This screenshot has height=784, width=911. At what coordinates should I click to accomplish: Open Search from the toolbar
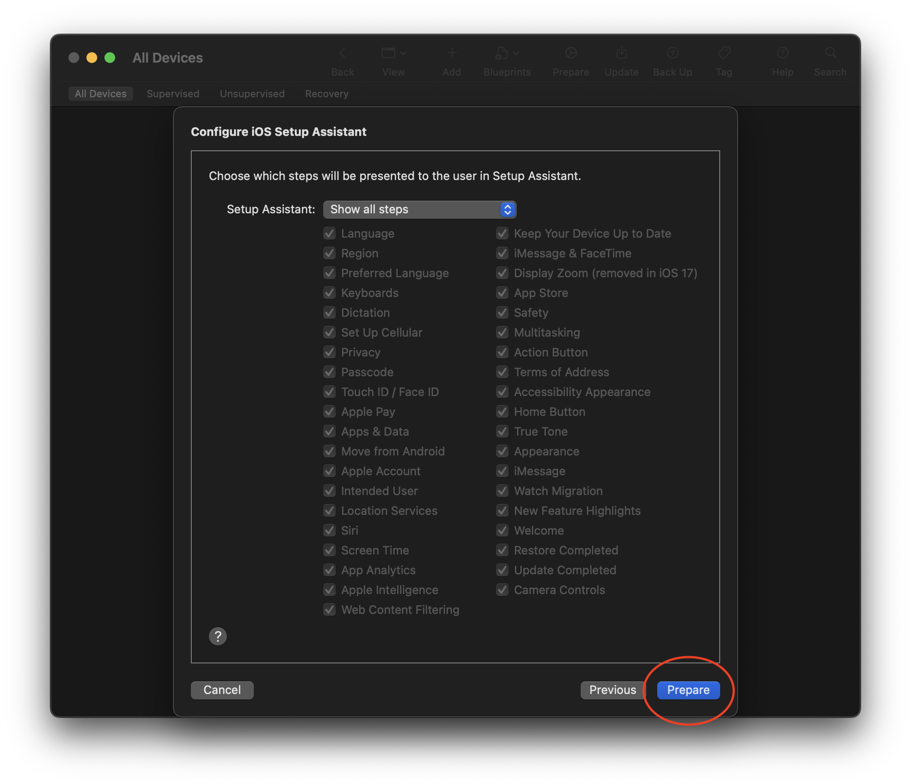(x=830, y=53)
